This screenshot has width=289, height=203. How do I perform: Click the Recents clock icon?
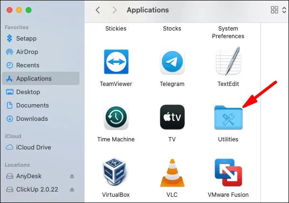click(10, 65)
